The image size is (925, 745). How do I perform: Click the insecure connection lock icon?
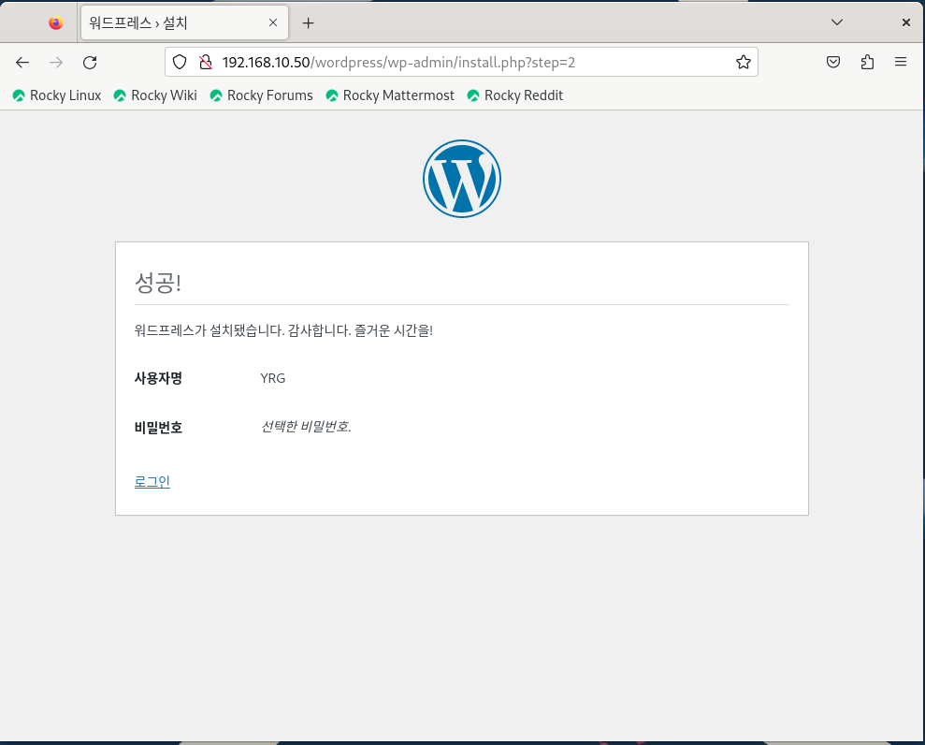coord(205,62)
